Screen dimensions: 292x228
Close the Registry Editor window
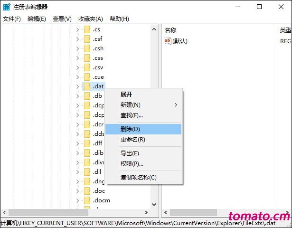point(281,7)
